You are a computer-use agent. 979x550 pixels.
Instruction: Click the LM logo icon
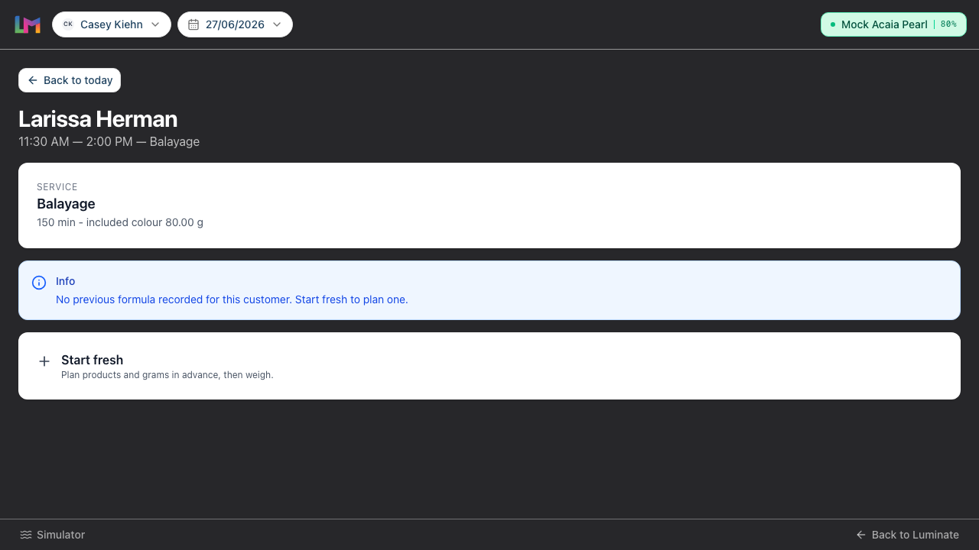tap(28, 24)
